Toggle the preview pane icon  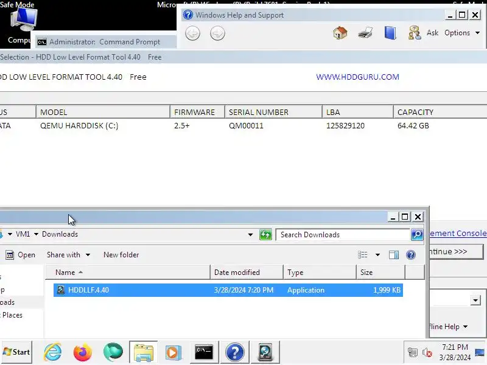394,255
